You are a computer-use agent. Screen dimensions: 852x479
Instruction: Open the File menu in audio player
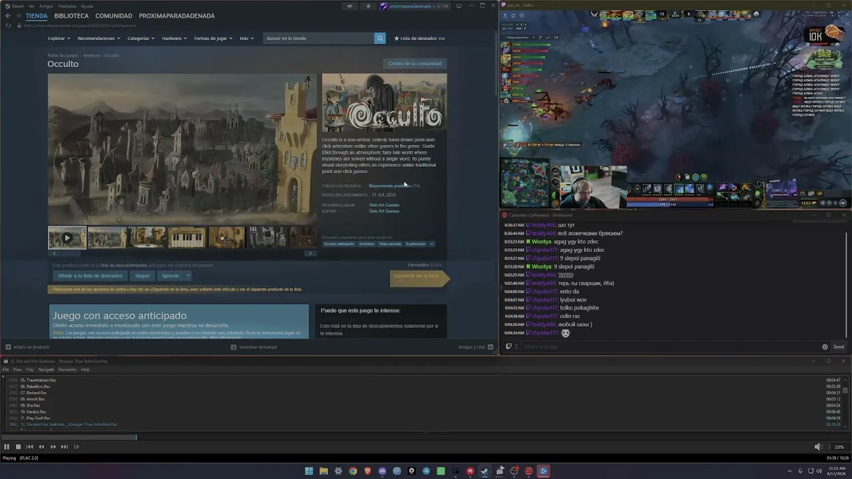coord(6,369)
